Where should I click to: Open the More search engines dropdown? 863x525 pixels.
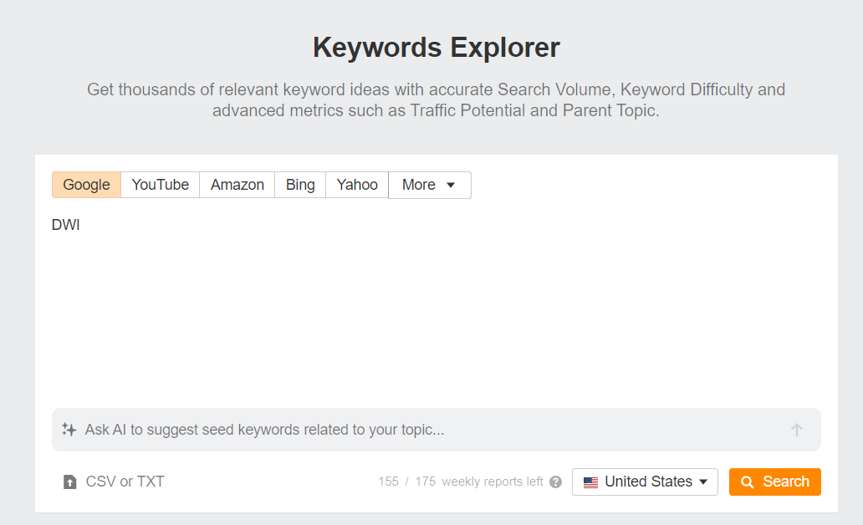(x=430, y=185)
